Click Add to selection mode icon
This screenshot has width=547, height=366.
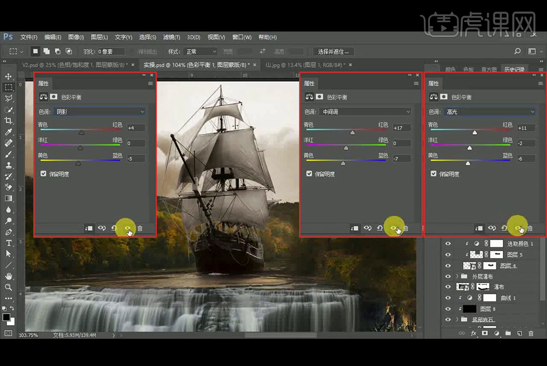pos(46,51)
